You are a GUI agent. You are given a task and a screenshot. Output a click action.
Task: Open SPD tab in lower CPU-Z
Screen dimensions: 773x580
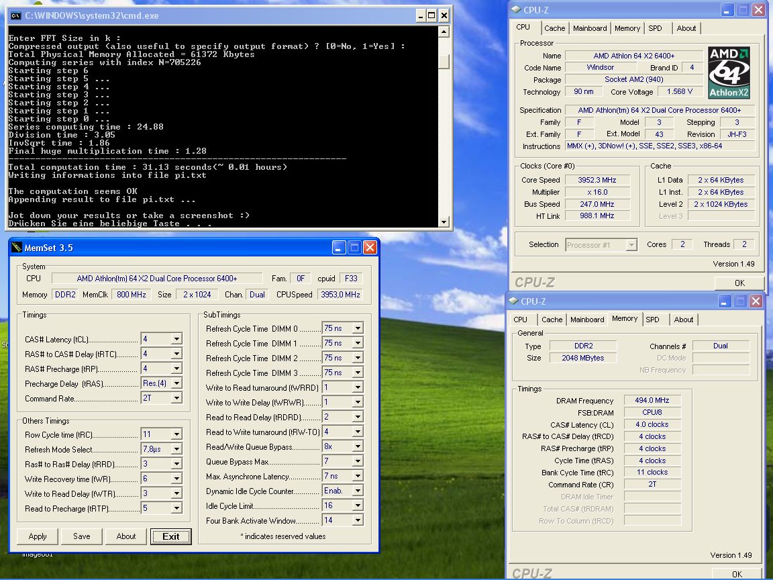652,320
